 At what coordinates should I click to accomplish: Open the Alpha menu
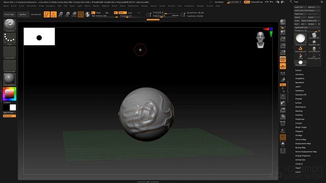6,6
